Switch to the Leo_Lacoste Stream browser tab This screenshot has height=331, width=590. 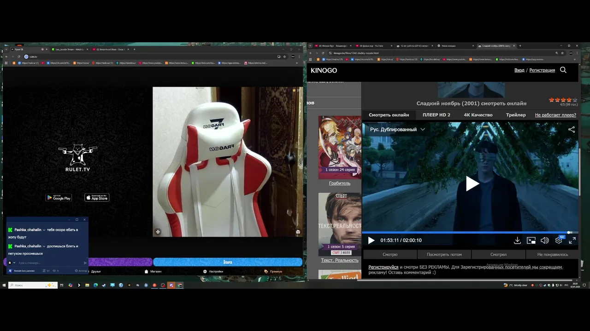tap(70, 49)
